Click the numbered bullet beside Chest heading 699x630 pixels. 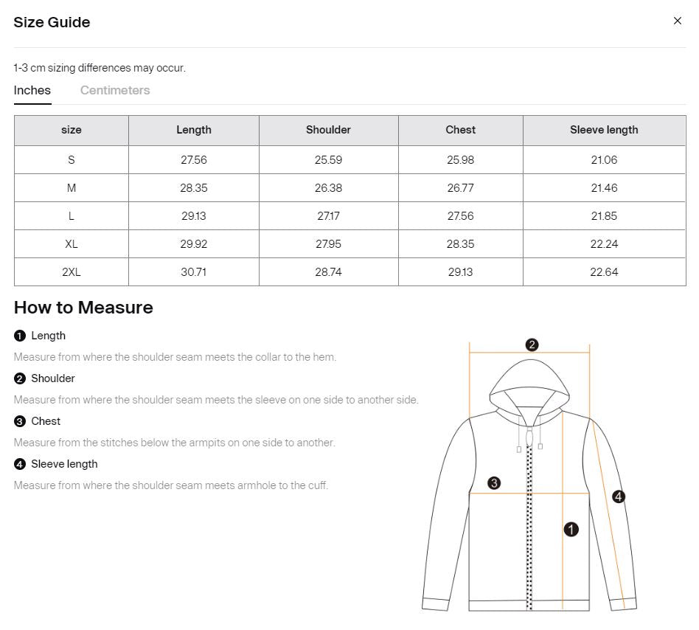point(20,421)
